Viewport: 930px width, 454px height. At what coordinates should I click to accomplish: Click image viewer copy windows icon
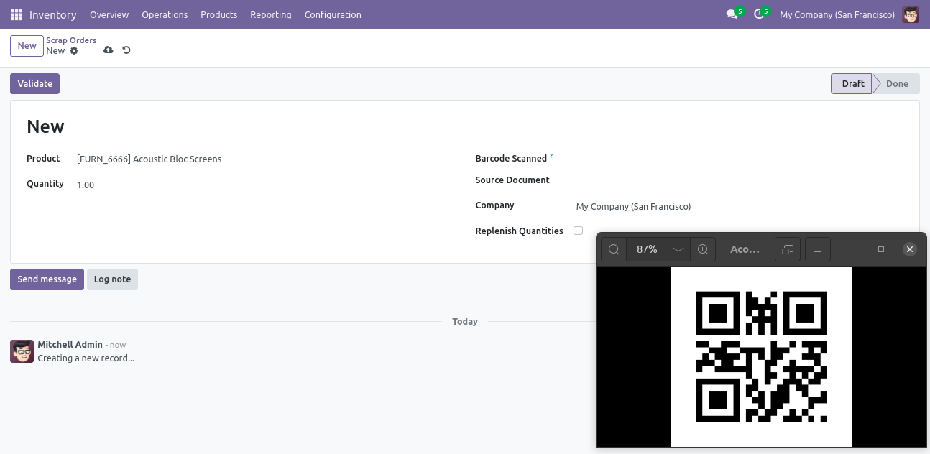(x=788, y=249)
